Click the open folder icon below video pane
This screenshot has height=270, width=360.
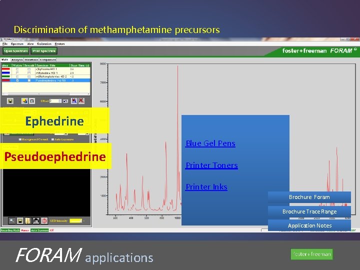pos(28,221)
